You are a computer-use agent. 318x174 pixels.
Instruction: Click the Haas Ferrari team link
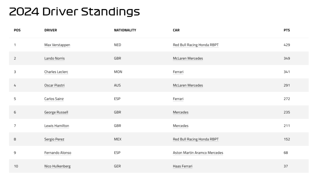point(183,166)
